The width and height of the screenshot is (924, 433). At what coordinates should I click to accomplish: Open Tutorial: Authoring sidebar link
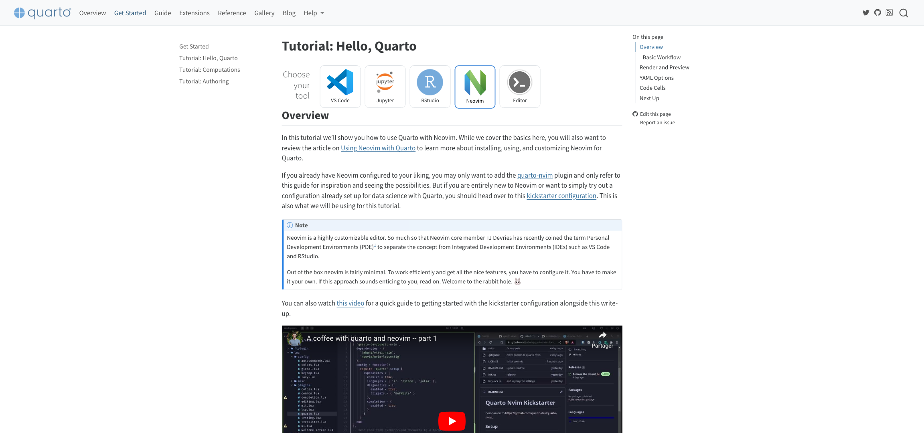204,81
